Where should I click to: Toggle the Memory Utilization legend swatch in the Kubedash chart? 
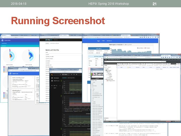[x=138, y=48]
